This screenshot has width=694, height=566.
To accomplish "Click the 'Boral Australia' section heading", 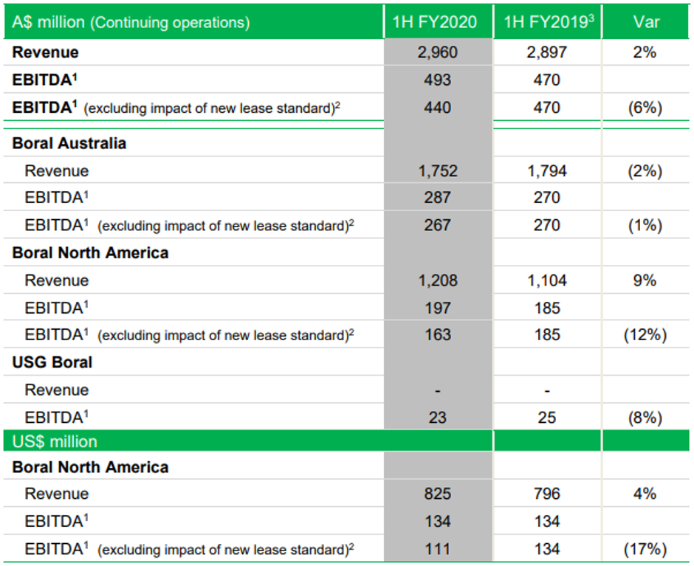I will point(69,143).
